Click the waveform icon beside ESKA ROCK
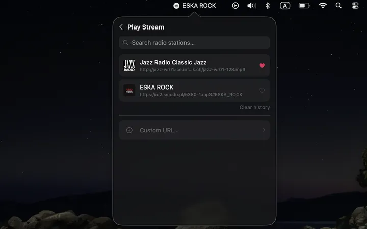This screenshot has width=367, height=229. click(x=176, y=6)
